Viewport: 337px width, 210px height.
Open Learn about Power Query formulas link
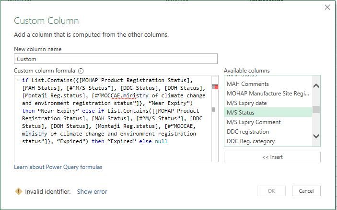tap(58, 167)
